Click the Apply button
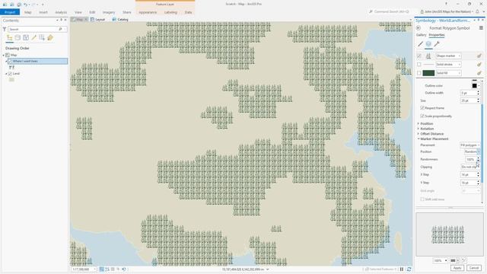Screen dimensions: 487x274 pos(457,268)
